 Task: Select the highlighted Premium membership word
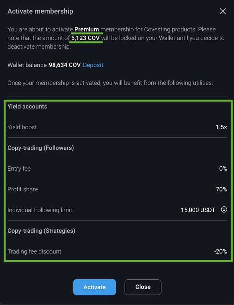pyautogui.click(x=87, y=30)
